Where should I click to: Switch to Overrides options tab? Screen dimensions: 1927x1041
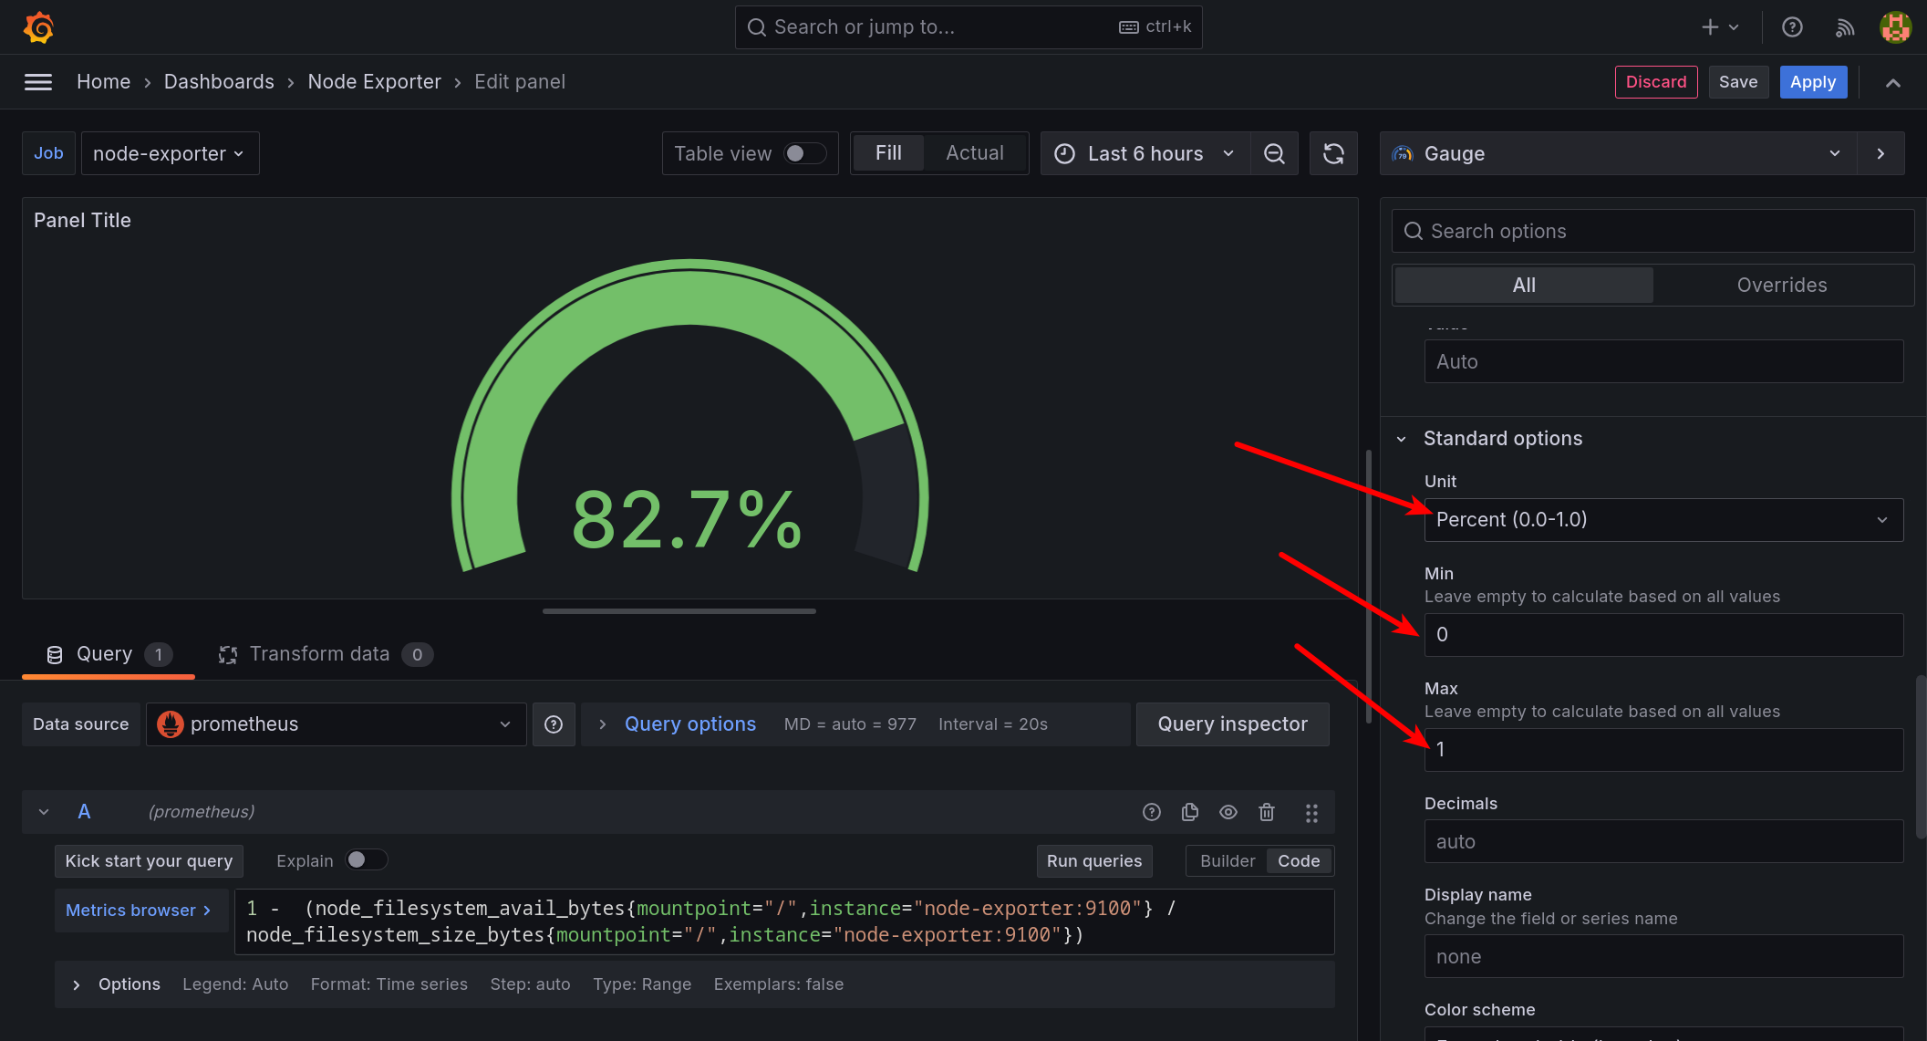click(1782, 286)
